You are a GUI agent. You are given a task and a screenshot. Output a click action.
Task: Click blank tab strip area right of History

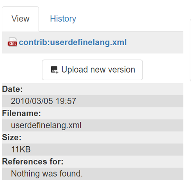point(132,19)
